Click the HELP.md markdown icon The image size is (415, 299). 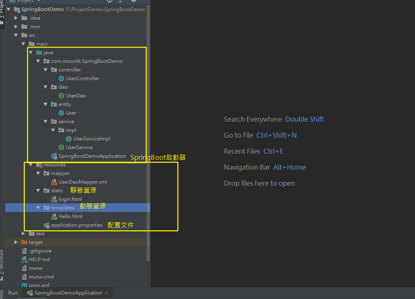24,260
